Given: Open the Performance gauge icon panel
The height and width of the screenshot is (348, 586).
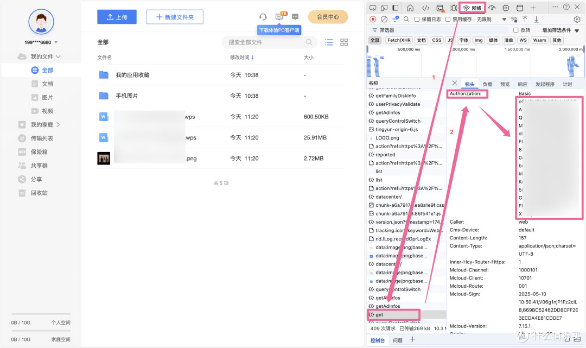Looking at the screenshot, I should coord(492,8).
